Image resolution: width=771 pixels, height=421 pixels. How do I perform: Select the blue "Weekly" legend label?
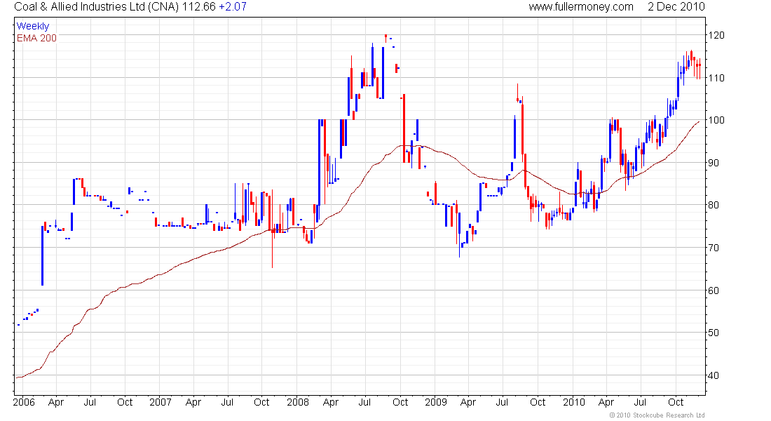tap(33, 26)
